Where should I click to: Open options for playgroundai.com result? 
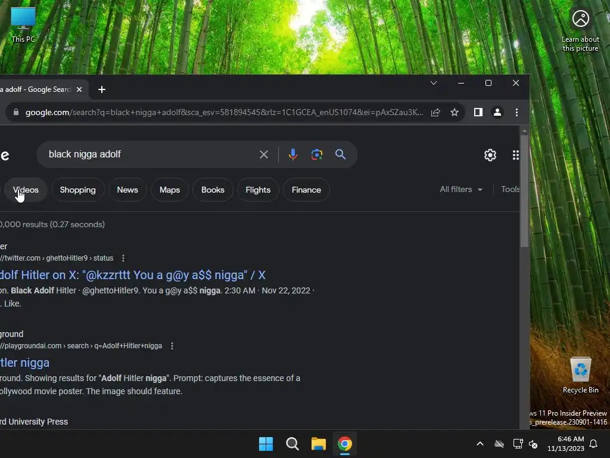tap(172, 346)
